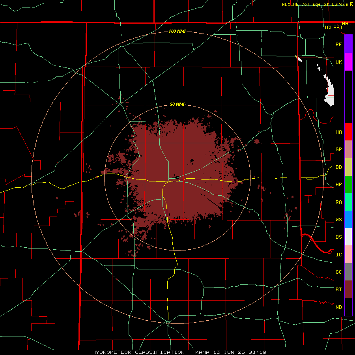Click the RF purple legend swatch
Screen dimensions: 355x355
tap(348, 44)
